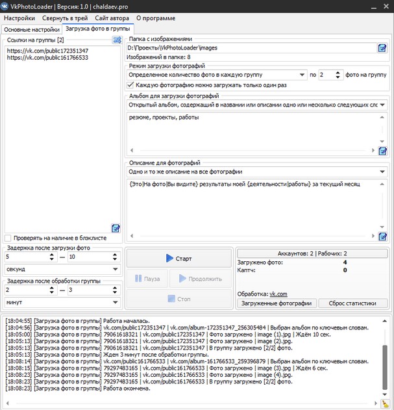This screenshot has height=410, width=394.
Task: Click the log vertical scrollbar thumb
Action: click(385, 367)
